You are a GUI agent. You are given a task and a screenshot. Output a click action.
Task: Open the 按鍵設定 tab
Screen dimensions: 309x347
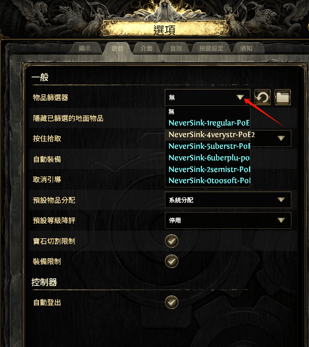211,48
